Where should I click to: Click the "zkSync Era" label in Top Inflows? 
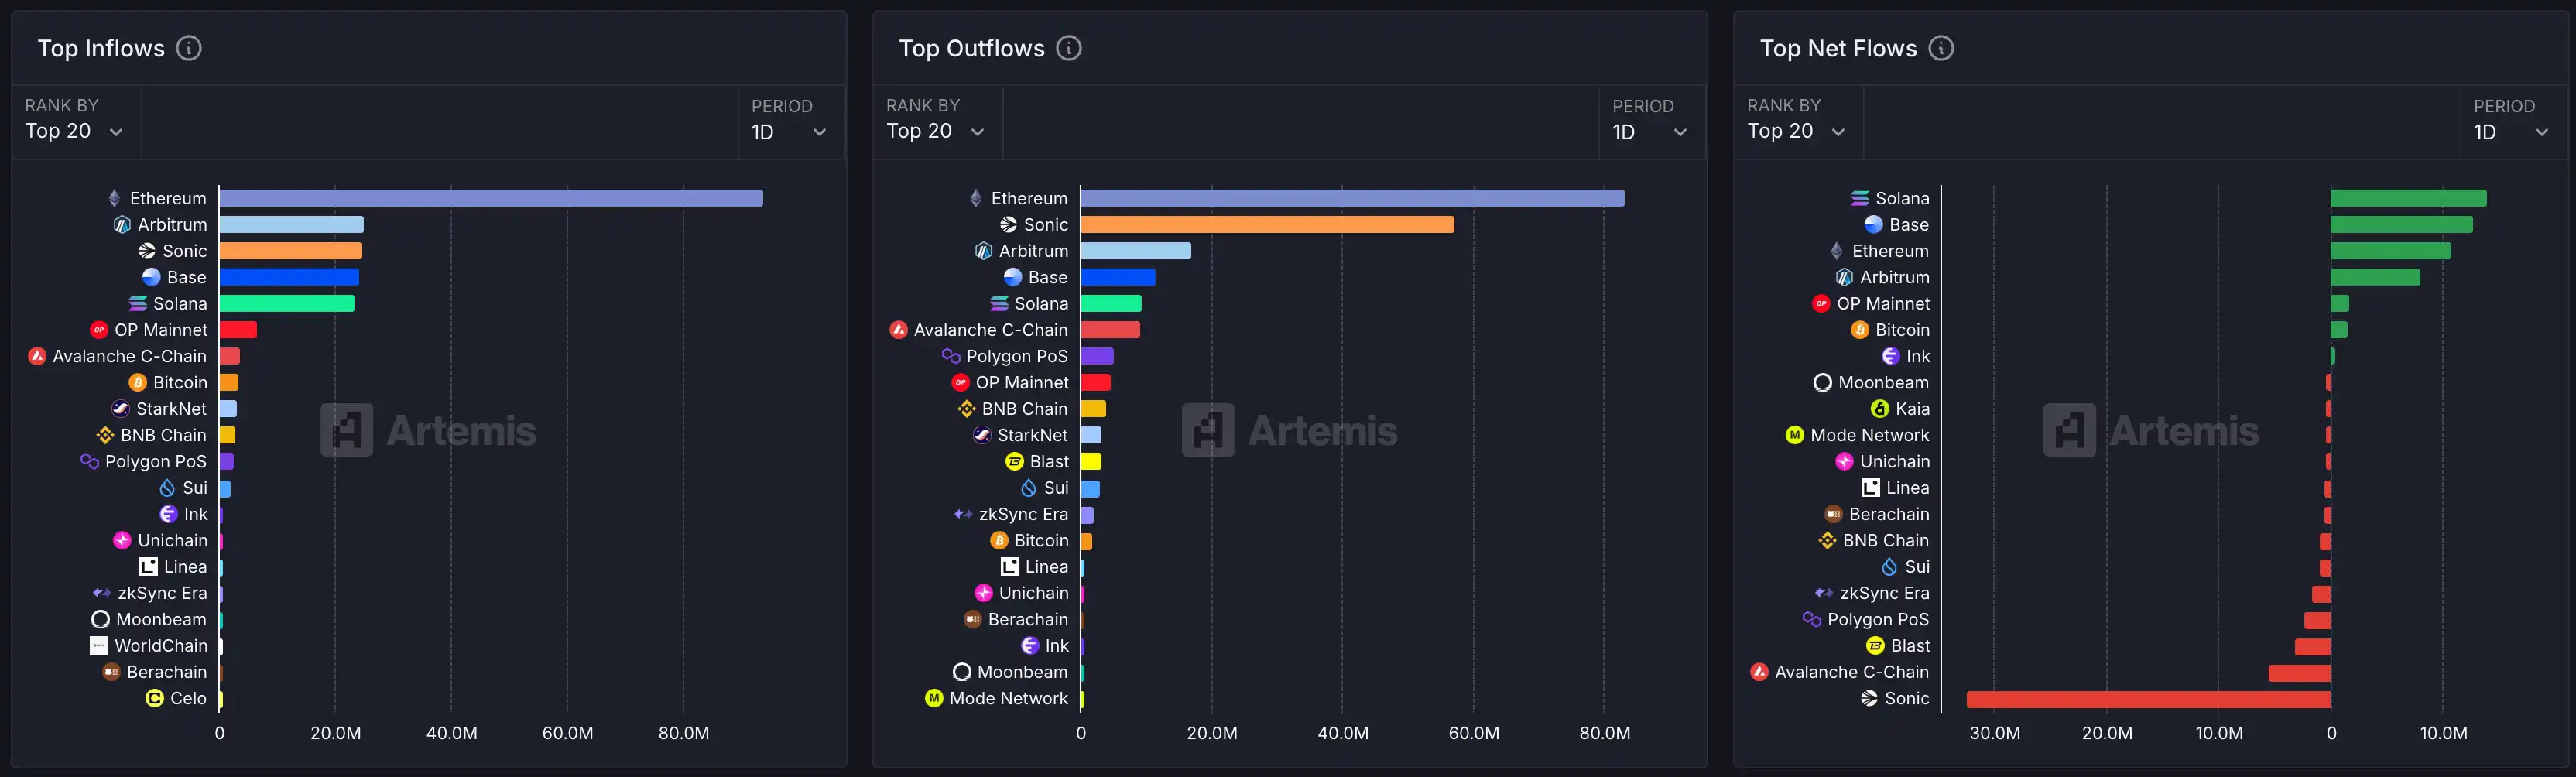tap(162, 593)
